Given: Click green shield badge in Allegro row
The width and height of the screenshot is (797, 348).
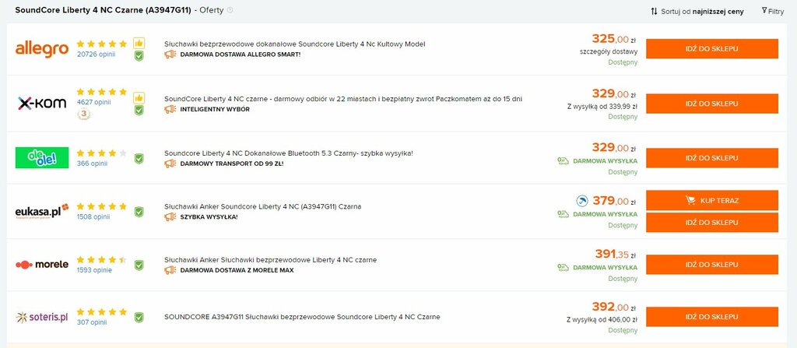Looking at the screenshot, I should pos(139,56).
